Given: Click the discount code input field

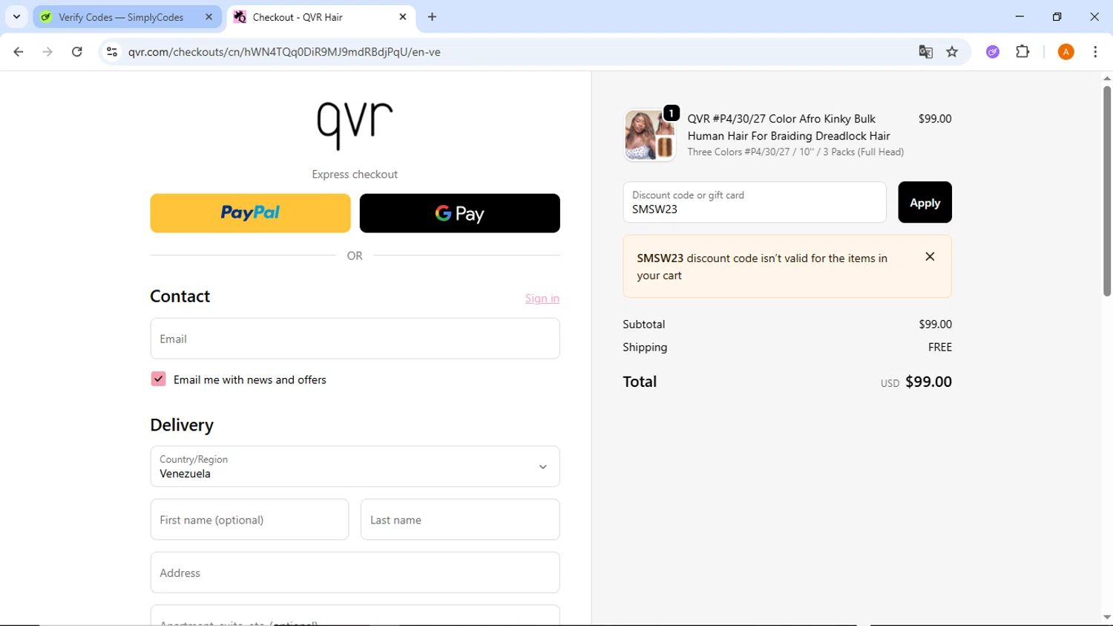Looking at the screenshot, I should coord(755,202).
